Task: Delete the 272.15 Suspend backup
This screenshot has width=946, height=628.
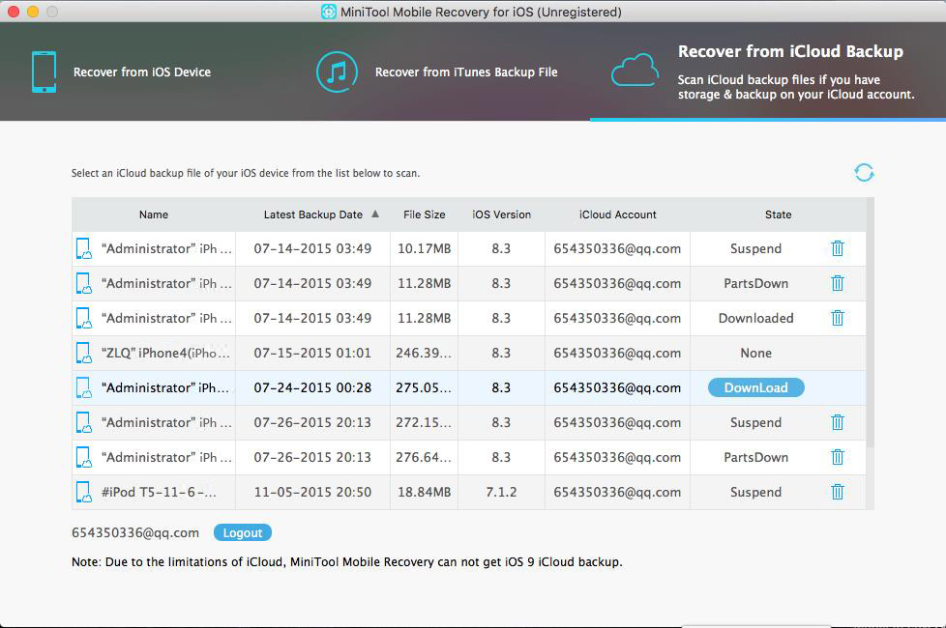Action: point(838,422)
